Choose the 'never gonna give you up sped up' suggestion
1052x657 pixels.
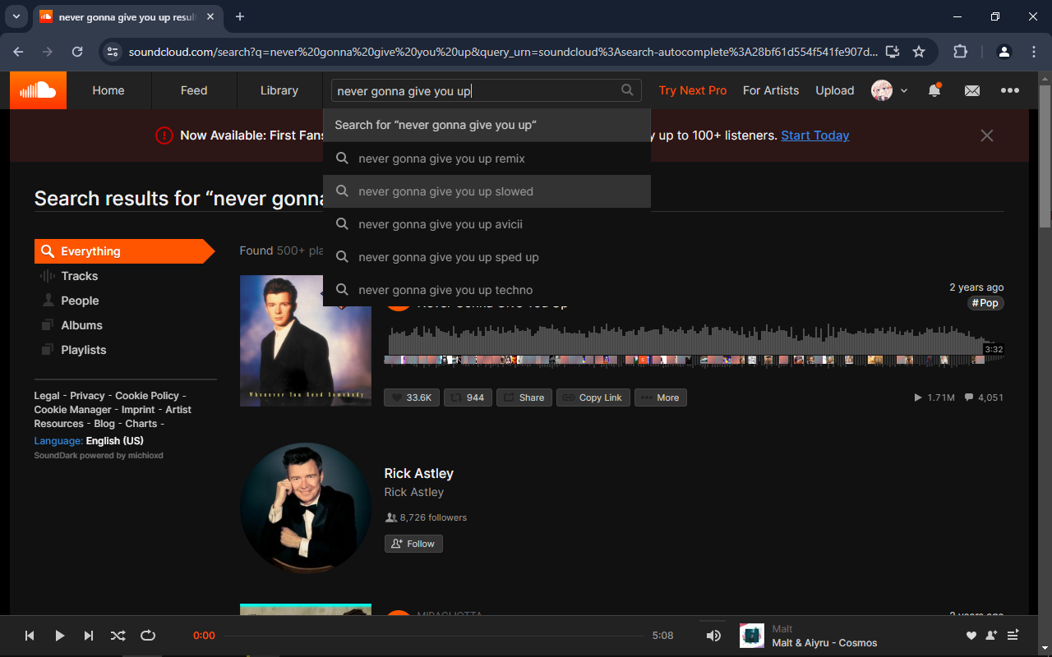tap(487, 257)
